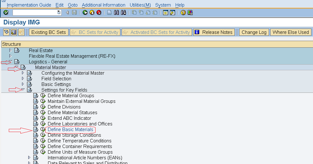Click the green Enter checkmark icon
Image resolution: width=313 pixels, height=164 pixels.
coord(6,13)
